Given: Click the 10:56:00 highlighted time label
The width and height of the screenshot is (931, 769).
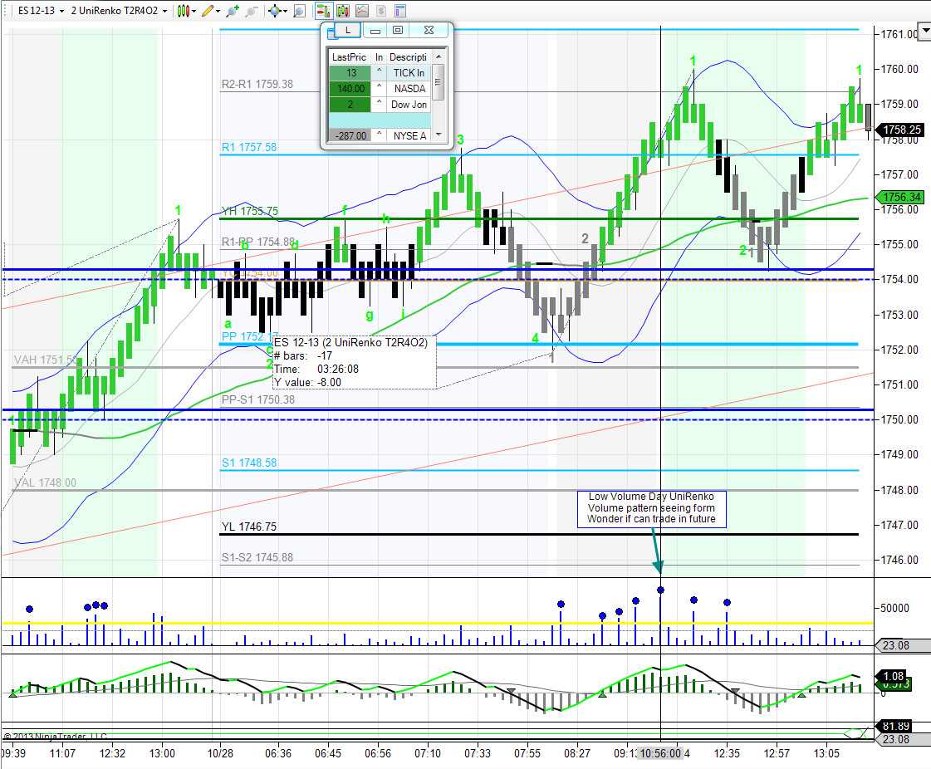Looking at the screenshot, I should (660, 753).
